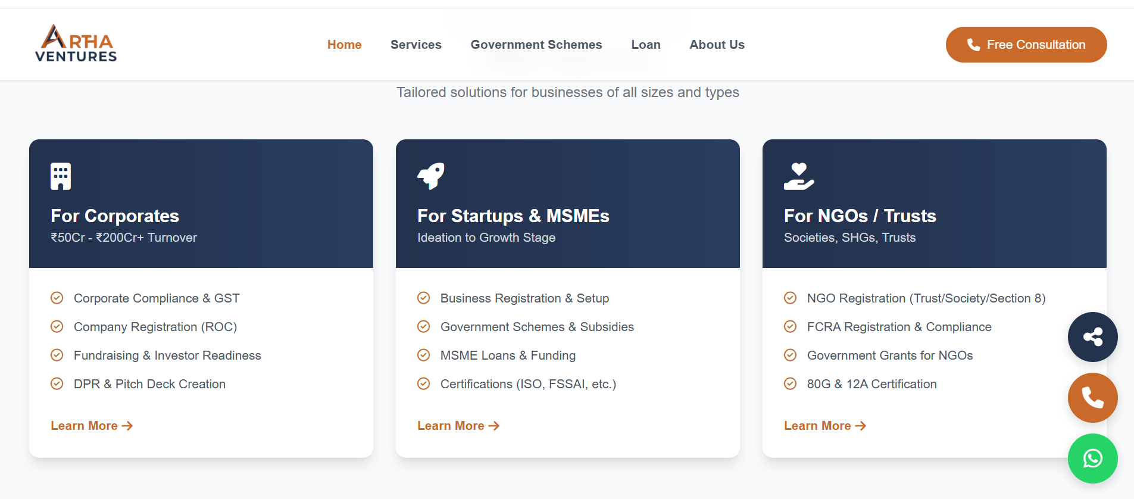The height and width of the screenshot is (499, 1134).
Task: Select the Government Schemes & Subsidies text
Action: 537,327
